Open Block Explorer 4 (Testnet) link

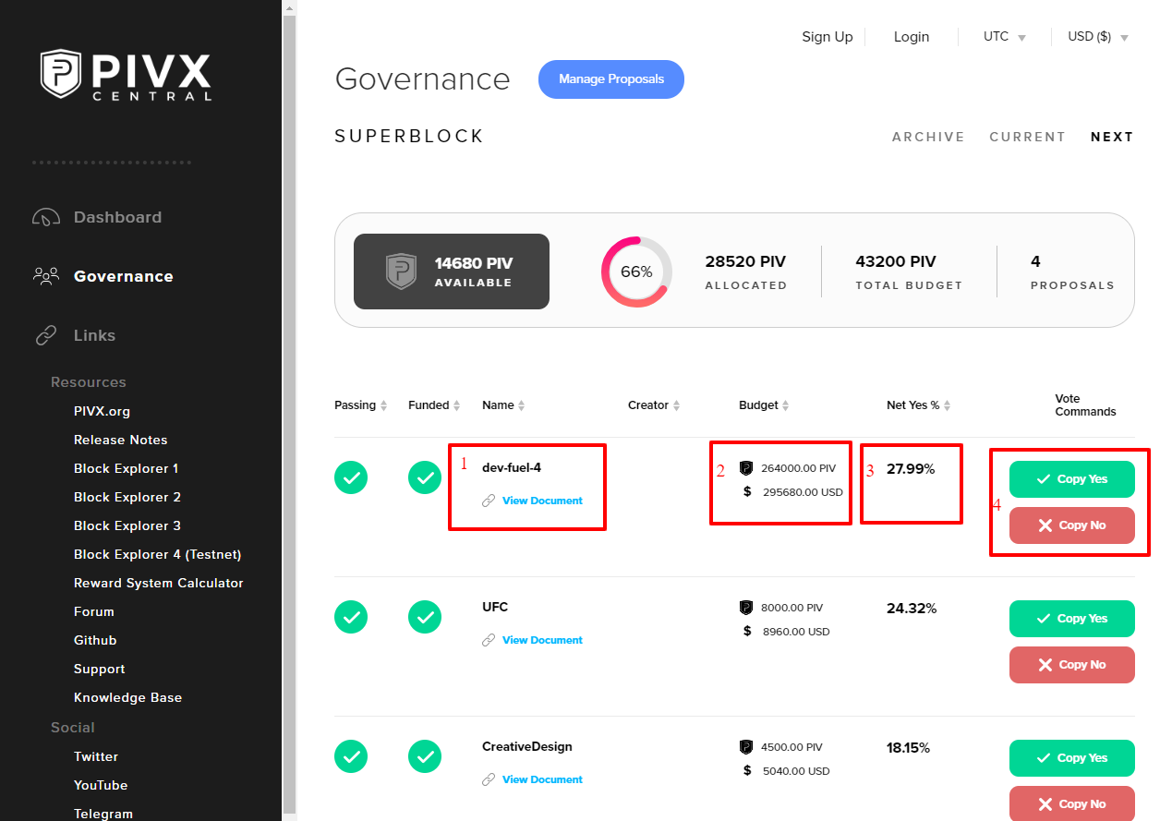click(157, 554)
